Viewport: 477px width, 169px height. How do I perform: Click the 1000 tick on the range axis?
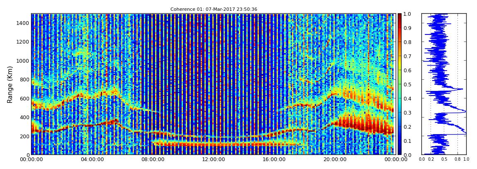coord(22,61)
